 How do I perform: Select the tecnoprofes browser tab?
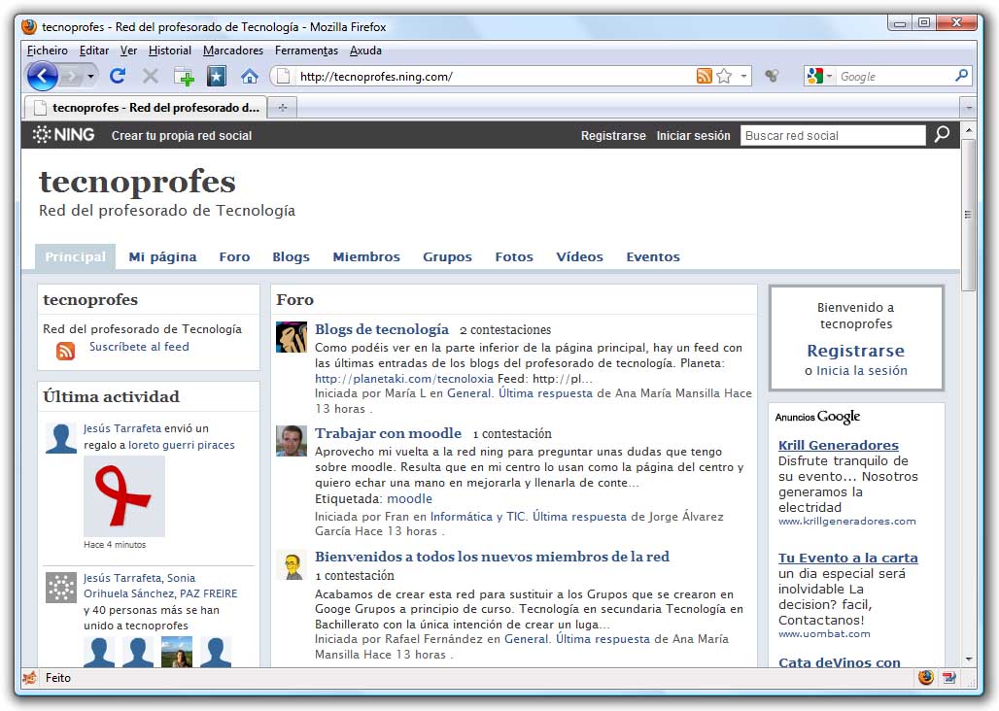[x=146, y=108]
